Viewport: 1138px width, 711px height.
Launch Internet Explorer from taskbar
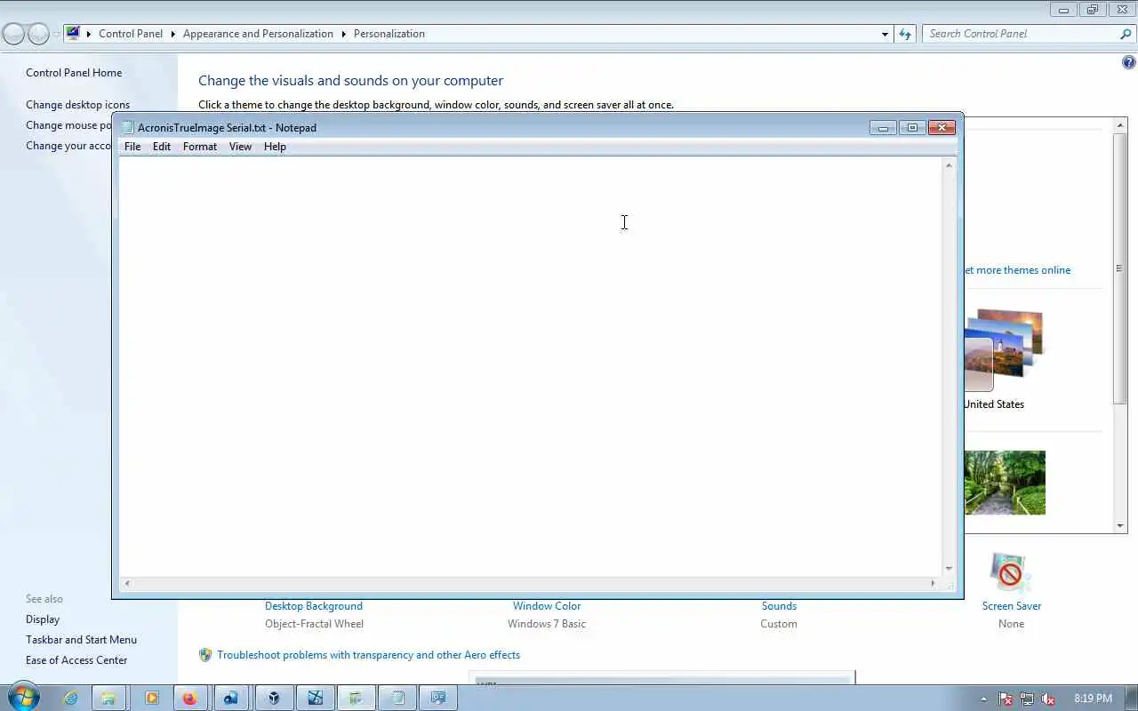pyautogui.click(x=70, y=698)
